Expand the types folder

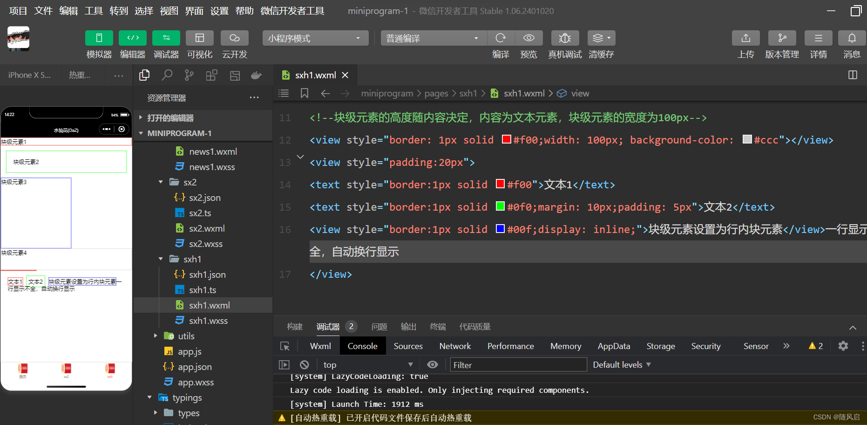tap(155, 413)
